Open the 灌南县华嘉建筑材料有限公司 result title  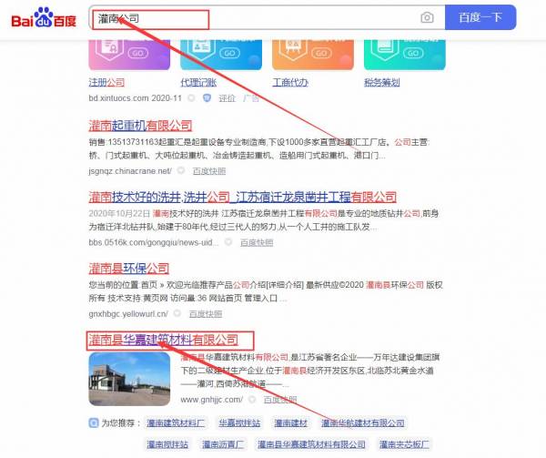coord(163,340)
